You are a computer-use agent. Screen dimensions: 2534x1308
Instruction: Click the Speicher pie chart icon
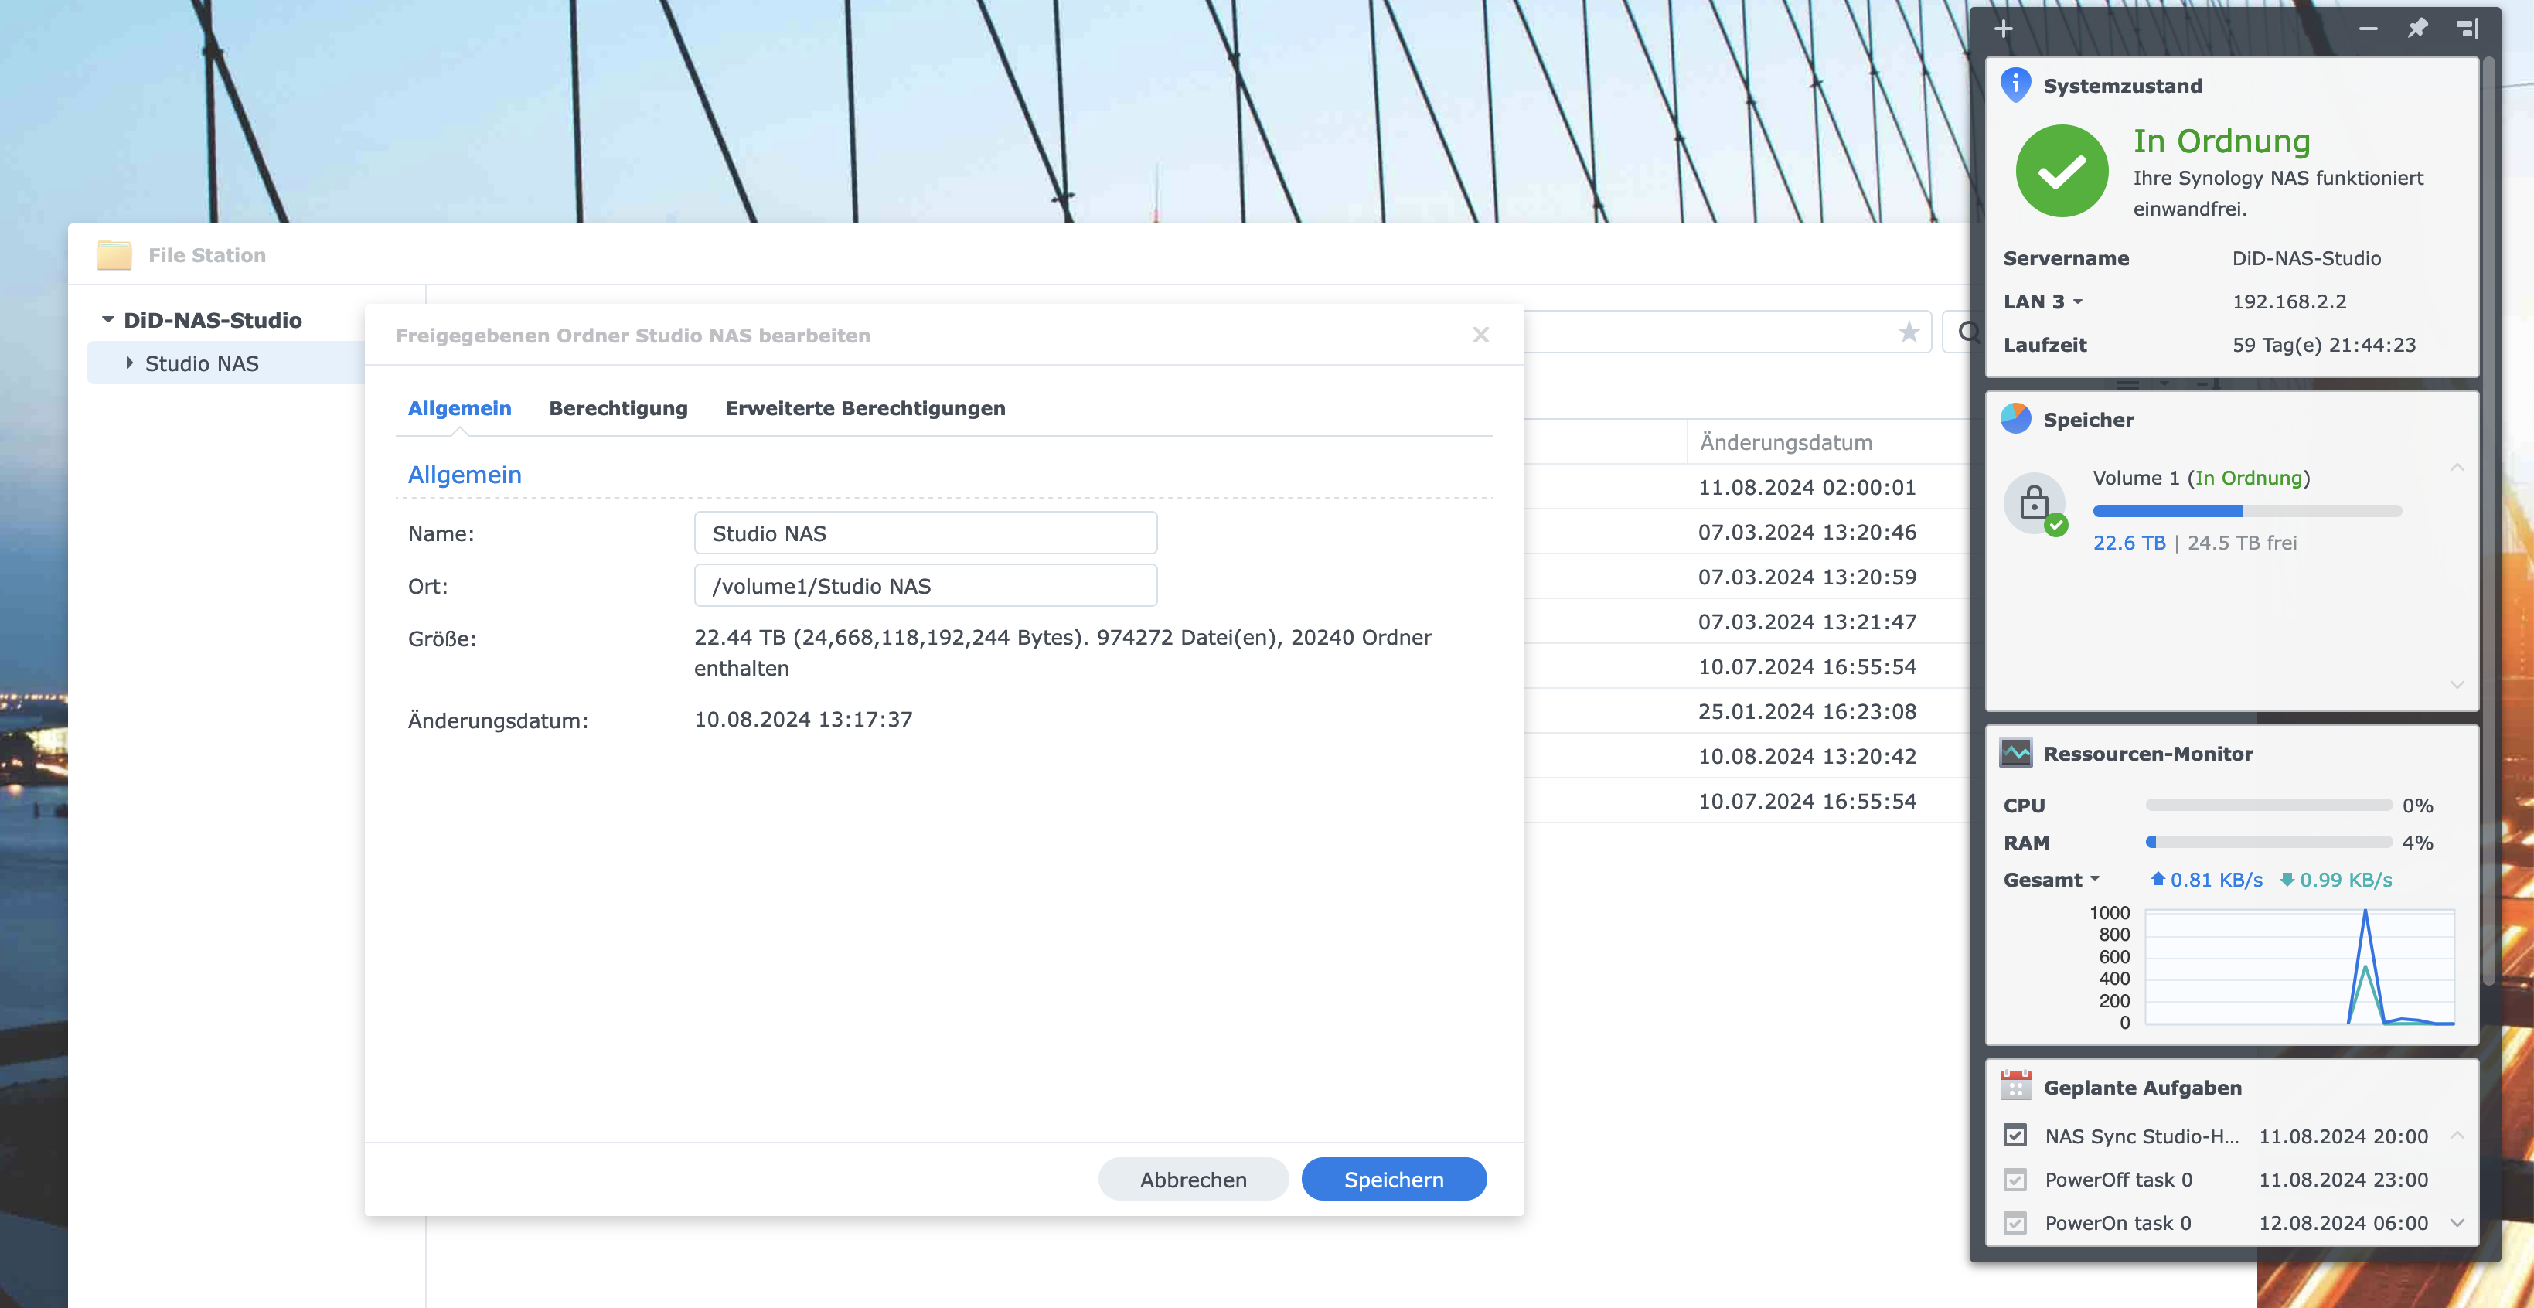coord(2015,419)
